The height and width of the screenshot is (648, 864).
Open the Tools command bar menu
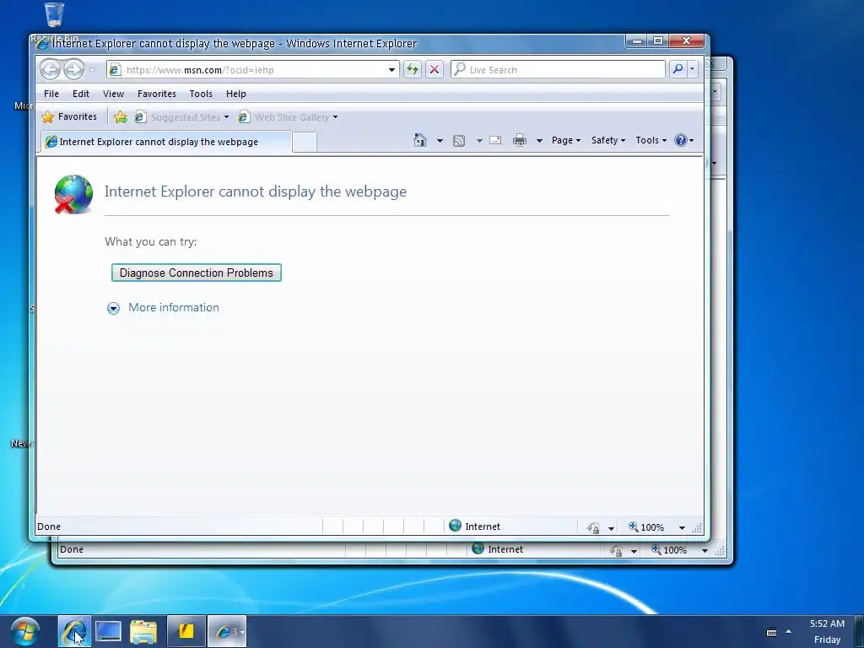click(x=651, y=140)
